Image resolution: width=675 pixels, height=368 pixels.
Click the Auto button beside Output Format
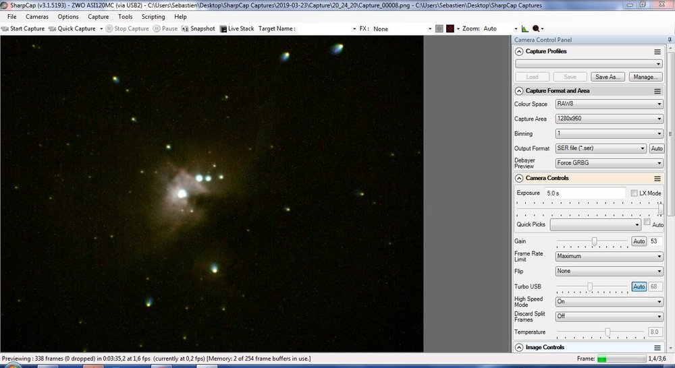click(x=657, y=148)
